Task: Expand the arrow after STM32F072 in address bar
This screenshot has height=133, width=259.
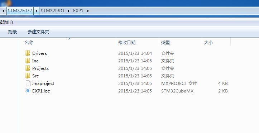Action: point(37,11)
